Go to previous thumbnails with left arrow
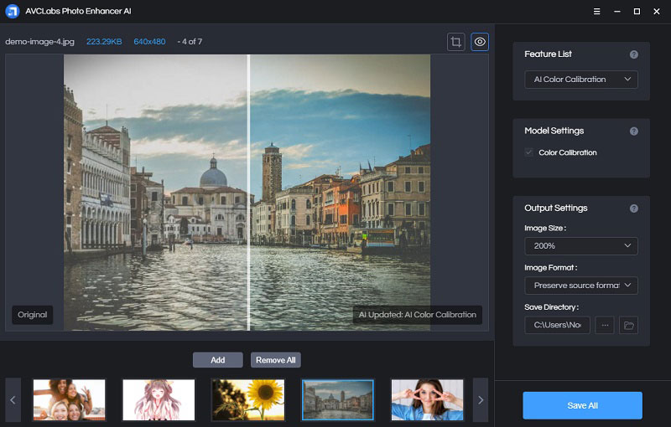671x427 pixels. [13, 400]
